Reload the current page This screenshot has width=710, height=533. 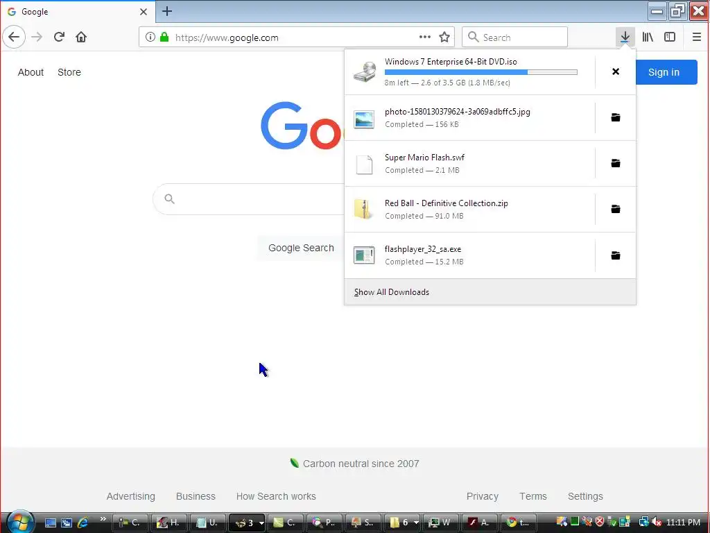(x=60, y=37)
